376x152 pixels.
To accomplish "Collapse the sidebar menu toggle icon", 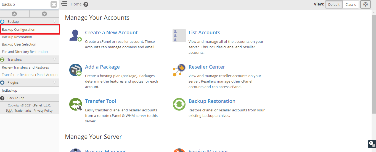I will 64,4.
